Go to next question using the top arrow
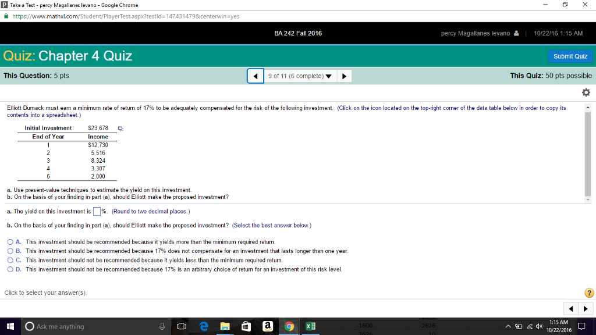The width and height of the screenshot is (596, 335). tap(344, 76)
